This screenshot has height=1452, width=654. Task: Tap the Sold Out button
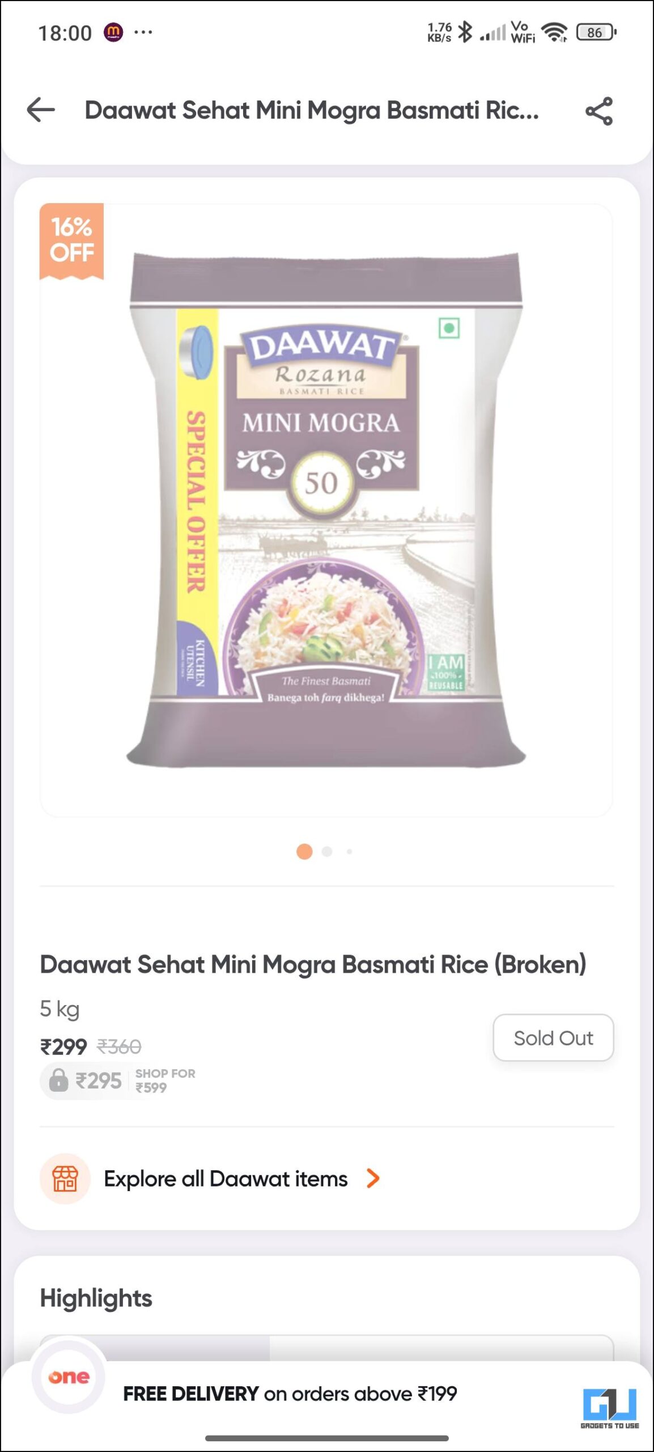coord(553,1037)
